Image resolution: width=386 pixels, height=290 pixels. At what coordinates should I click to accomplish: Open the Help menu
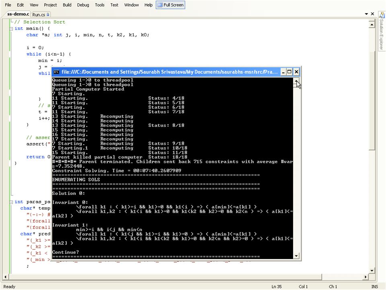pos(148,5)
